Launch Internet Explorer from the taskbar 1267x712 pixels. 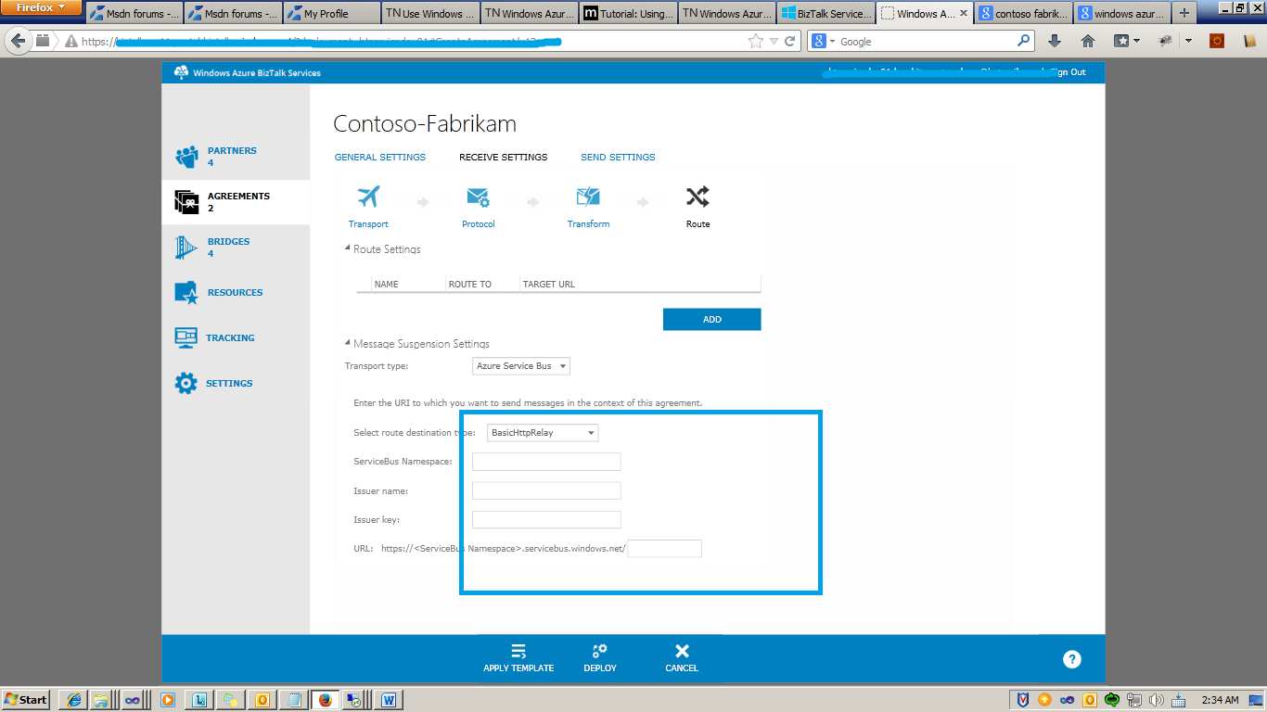pyautogui.click(x=73, y=700)
